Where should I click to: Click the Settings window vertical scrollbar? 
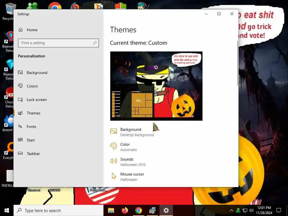(x=238, y=63)
